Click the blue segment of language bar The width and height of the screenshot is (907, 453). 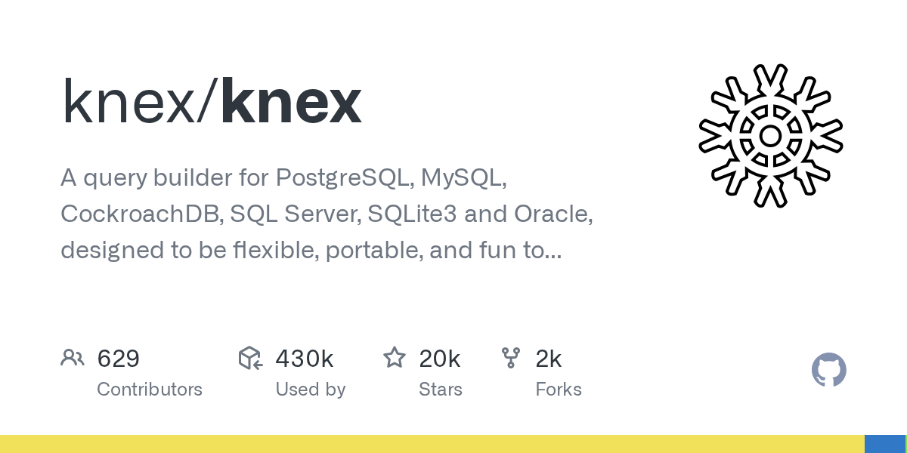tap(884, 444)
